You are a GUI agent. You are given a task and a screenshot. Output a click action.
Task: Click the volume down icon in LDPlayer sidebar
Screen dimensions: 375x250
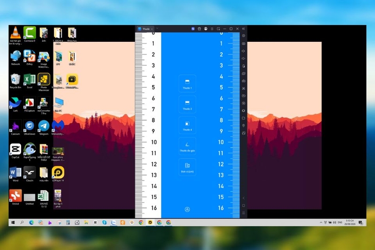click(x=243, y=58)
